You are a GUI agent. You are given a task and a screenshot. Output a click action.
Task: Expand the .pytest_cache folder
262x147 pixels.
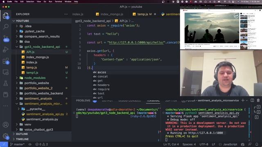pos(17,31)
